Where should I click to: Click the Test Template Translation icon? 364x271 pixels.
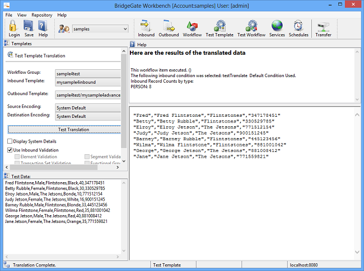coord(10,55)
